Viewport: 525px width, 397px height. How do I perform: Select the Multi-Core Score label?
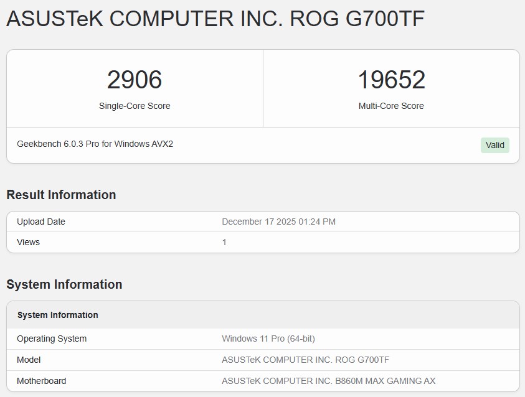pos(391,106)
